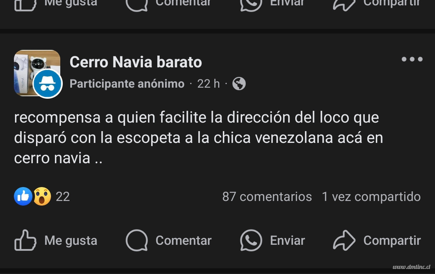Tap the thumbs-up icon next to Me gusta
The image size is (435, 274).
pos(25,241)
